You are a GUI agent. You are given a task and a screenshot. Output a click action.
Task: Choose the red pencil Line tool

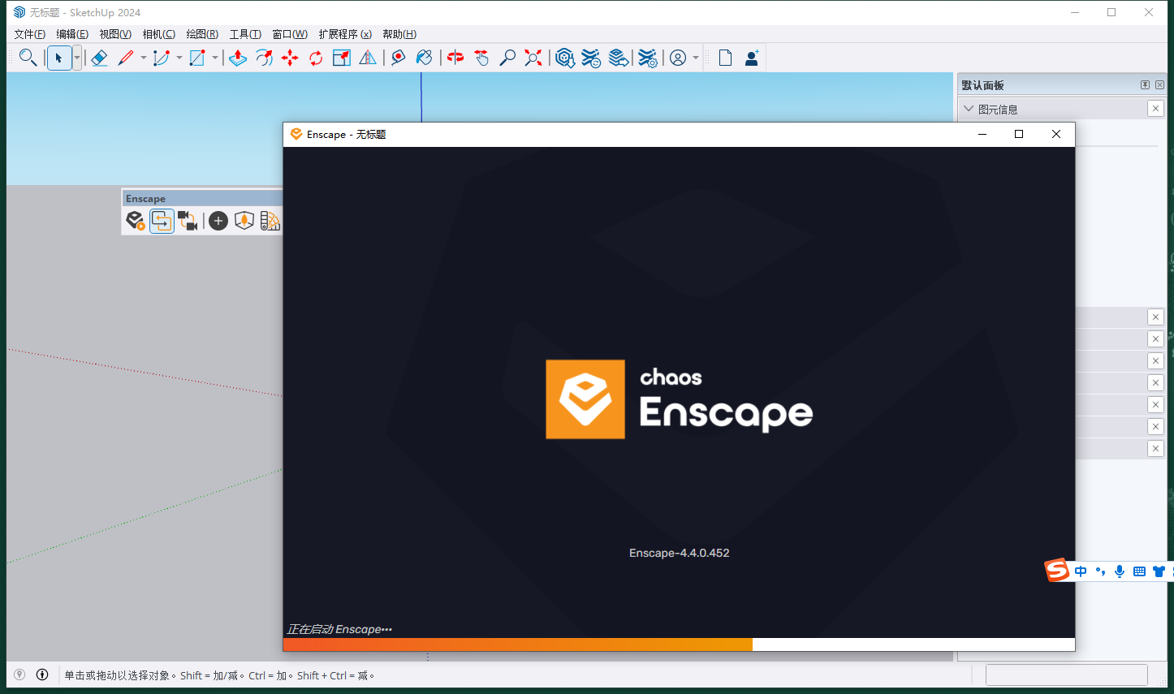click(x=126, y=58)
